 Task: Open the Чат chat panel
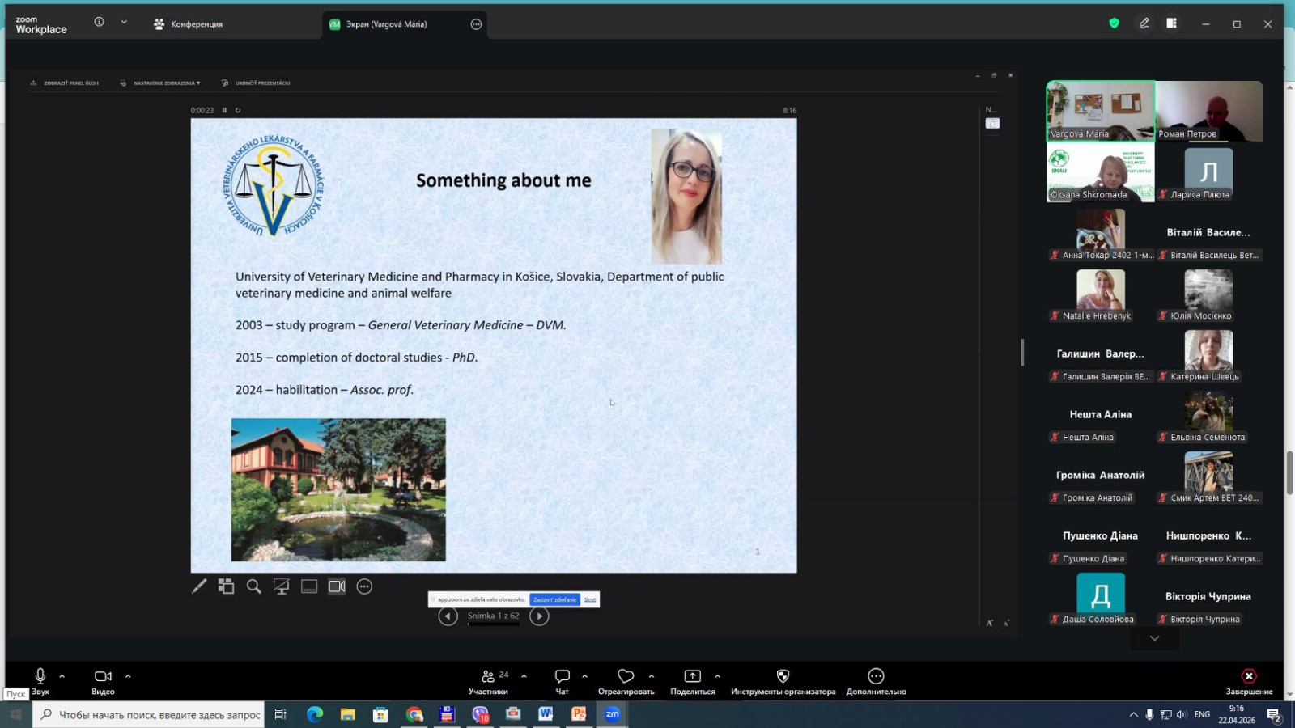coord(563,680)
